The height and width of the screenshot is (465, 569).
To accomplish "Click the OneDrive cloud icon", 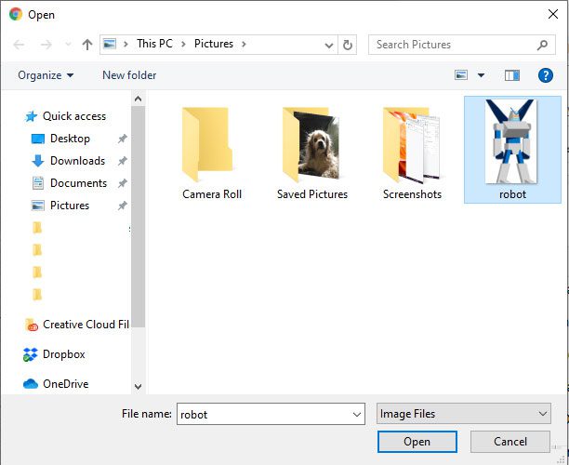I will (x=31, y=384).
